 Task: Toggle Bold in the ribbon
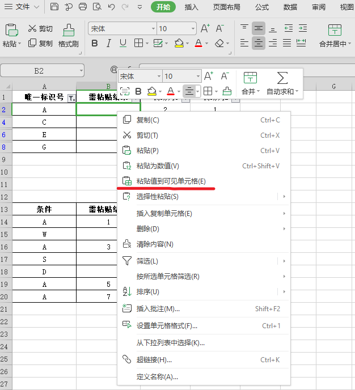point(95,43)
